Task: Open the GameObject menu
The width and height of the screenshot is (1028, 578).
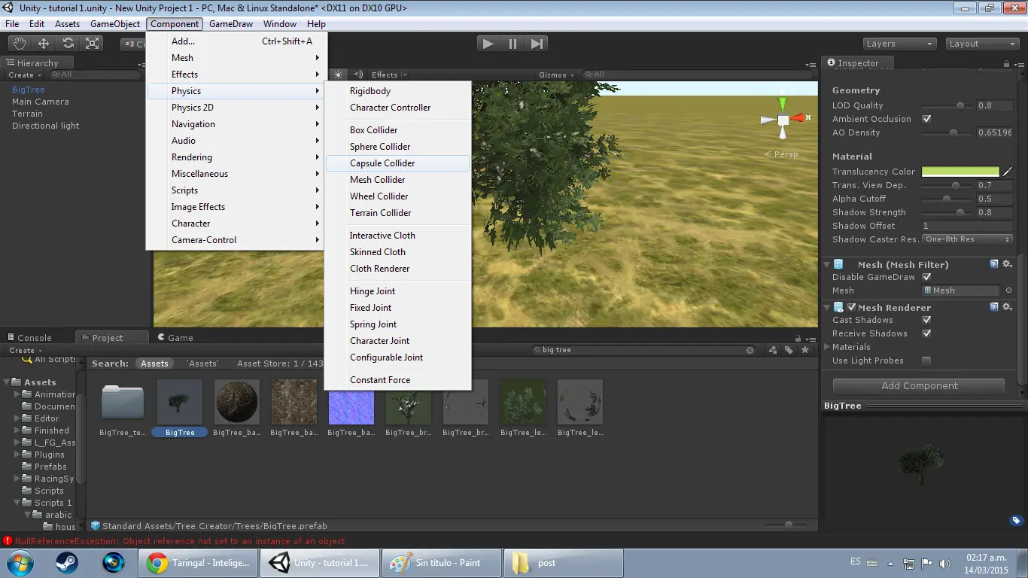Action: point(115,24)
